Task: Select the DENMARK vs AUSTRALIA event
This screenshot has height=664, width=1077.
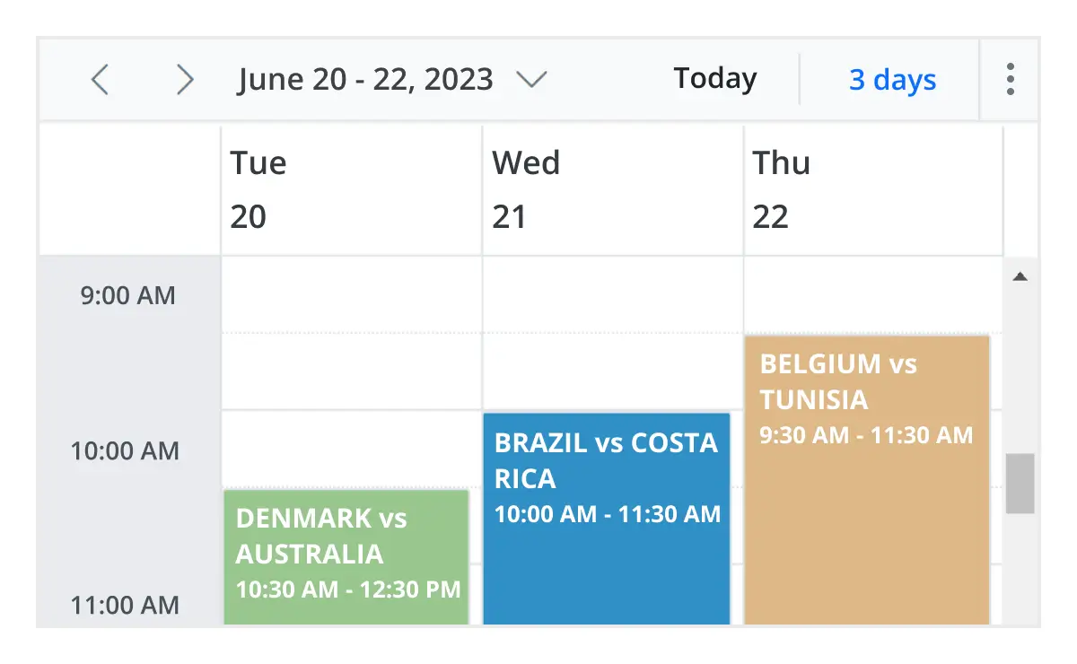Action: click(x=346, y=556)
